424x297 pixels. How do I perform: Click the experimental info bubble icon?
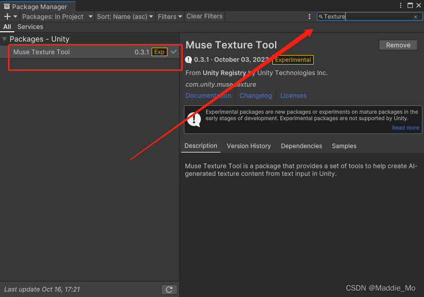point(194,119)
